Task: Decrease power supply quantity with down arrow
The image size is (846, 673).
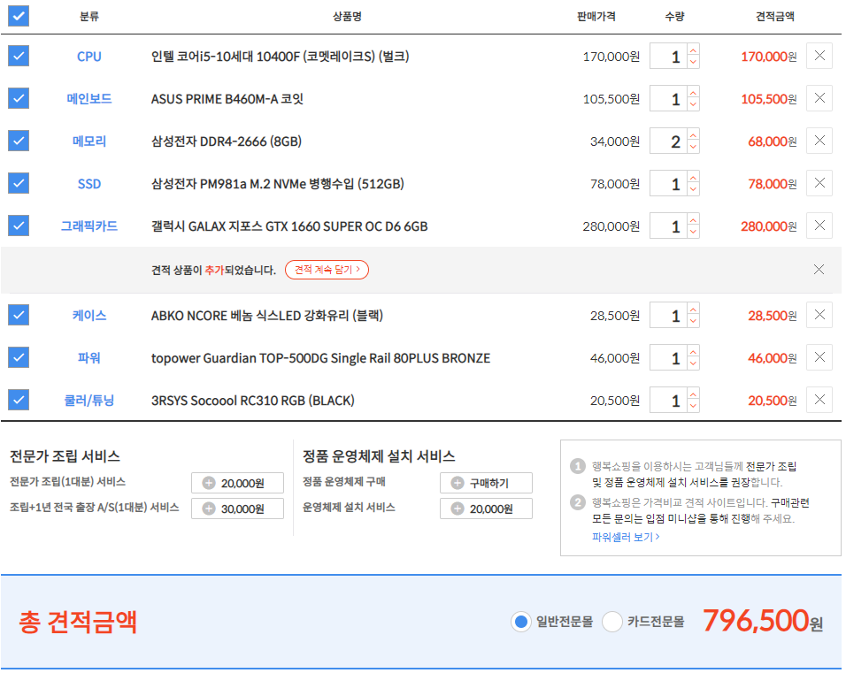Action: (693, 364)
